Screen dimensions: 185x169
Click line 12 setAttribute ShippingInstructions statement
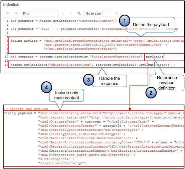93,65
